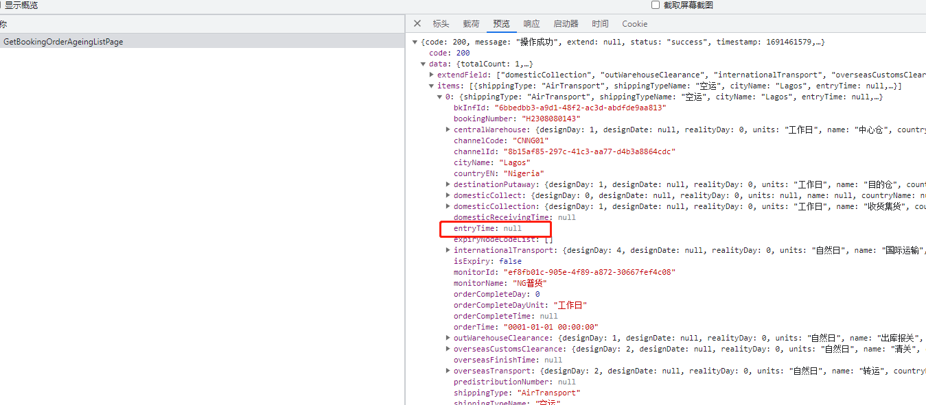The height and width of the screenshot is (405, 926).
Task: Switch to the 响应 tab
Action: click(531, 24)
